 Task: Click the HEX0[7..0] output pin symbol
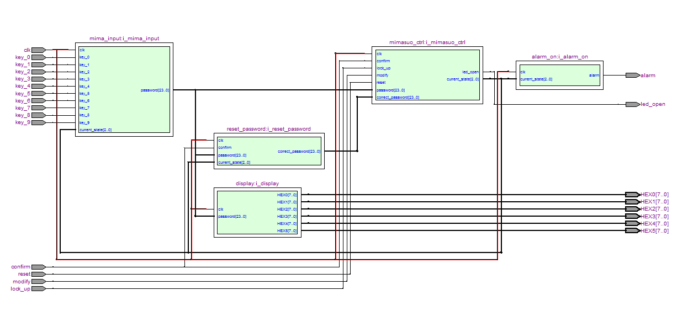(632, 195)
